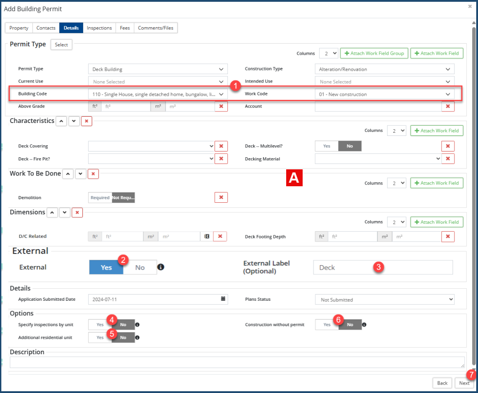
Task: Show info for Additional residential unit
Action: 137,337
